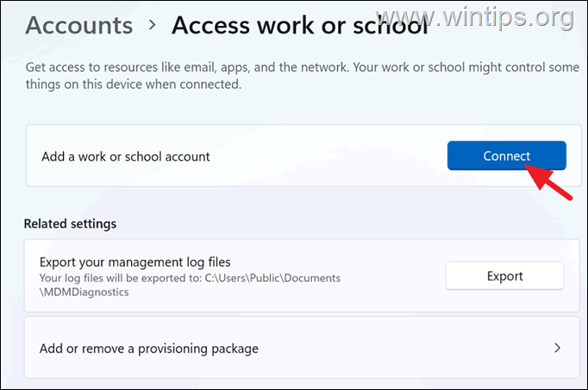This screenshot has height=390, width=588.
Task: Click the 'Export your management log files' label
Action: click(x=135, y=262)
